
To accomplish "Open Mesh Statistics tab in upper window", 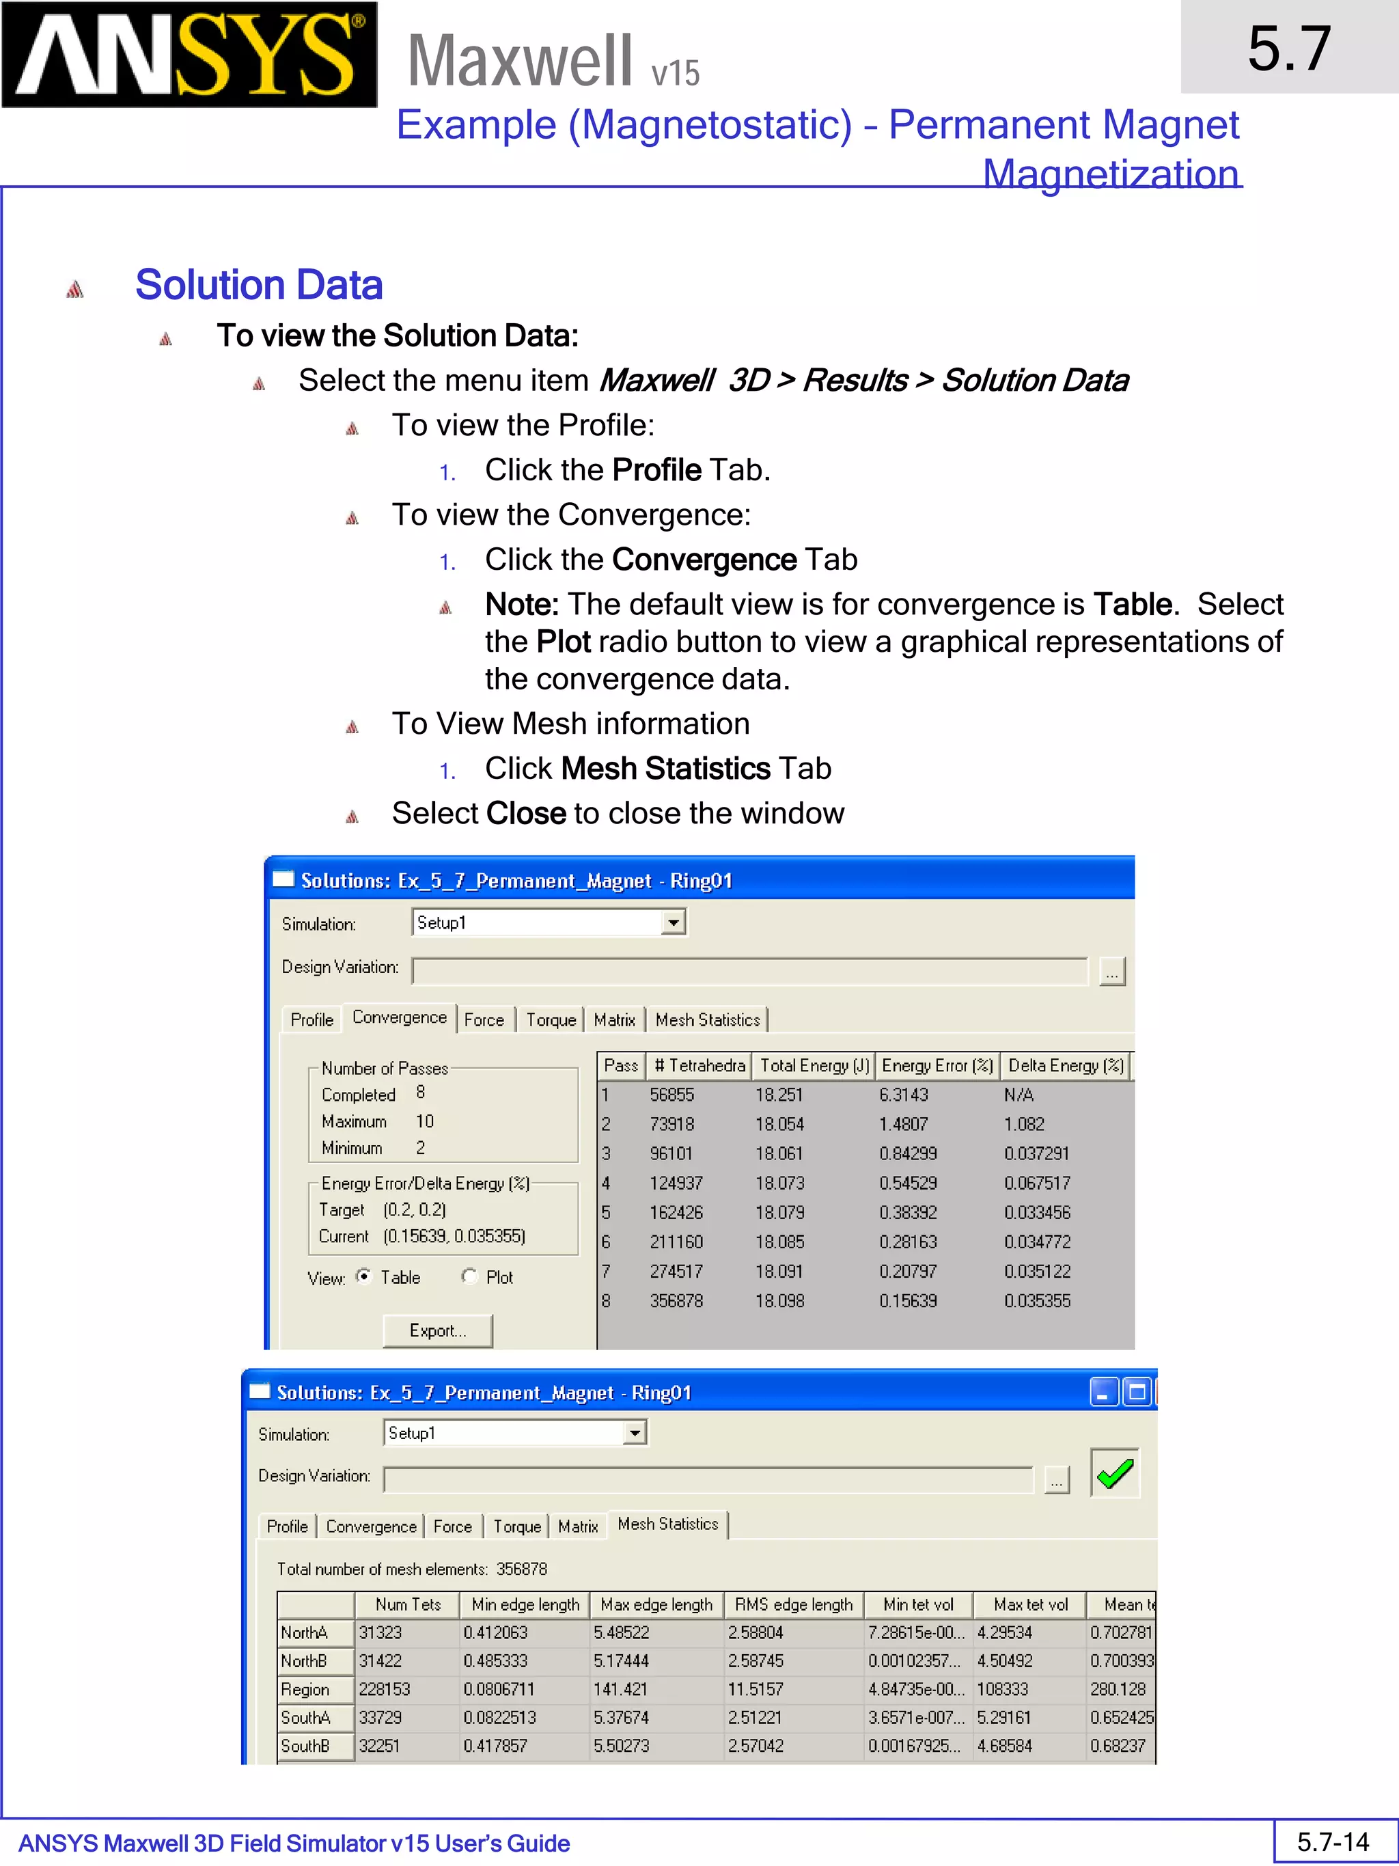I will click(708, 1020).
